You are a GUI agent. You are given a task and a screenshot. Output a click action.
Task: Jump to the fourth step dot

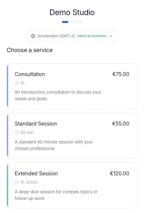click(x=81, y=22)
